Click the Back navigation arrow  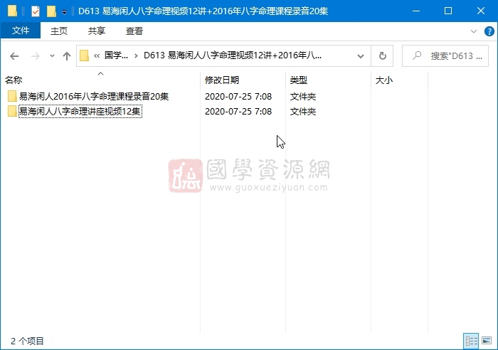[14, 56]
